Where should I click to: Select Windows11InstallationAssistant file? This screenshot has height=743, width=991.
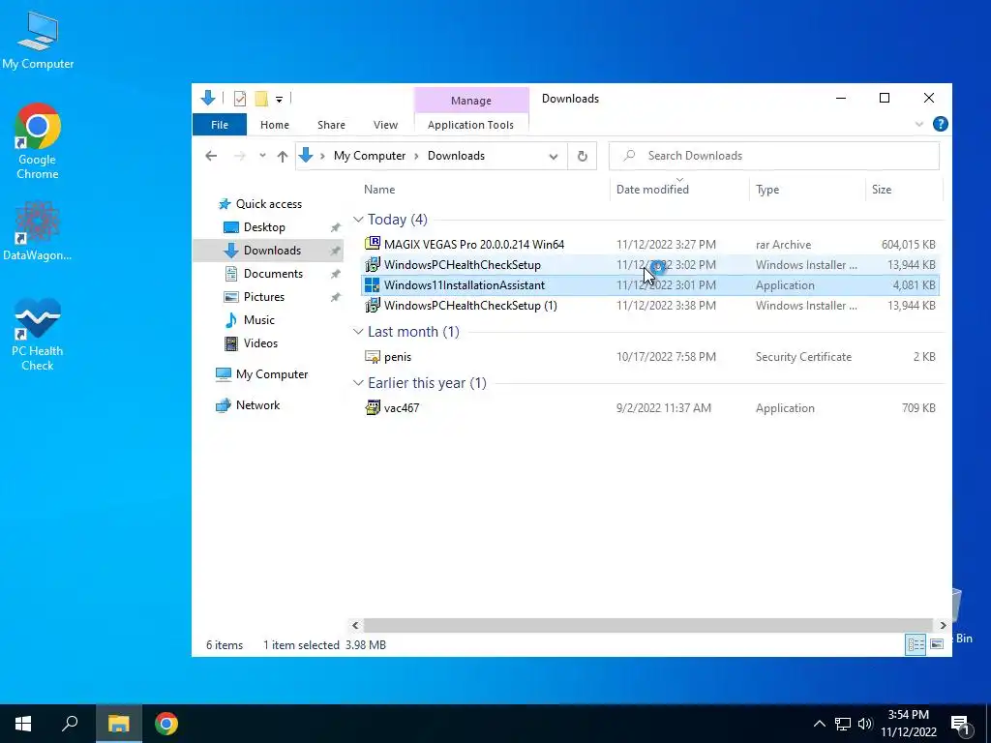pos(650,285)
